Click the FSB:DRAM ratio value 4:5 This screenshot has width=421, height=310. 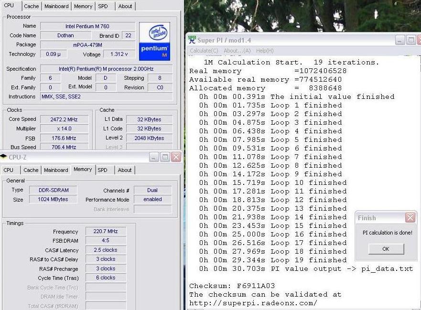[x=106, y=240]
